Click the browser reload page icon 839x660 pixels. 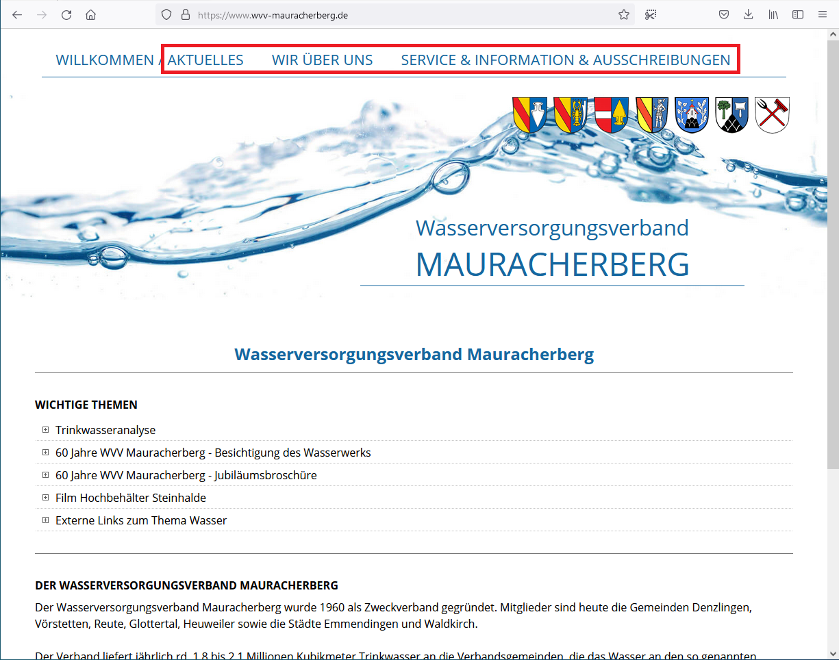66,14
